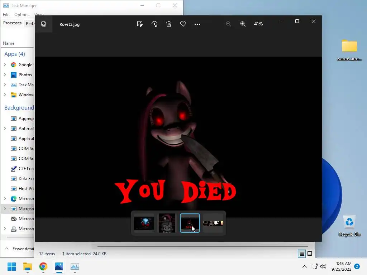Select Google Chrome app row icon

pos(14,65)
